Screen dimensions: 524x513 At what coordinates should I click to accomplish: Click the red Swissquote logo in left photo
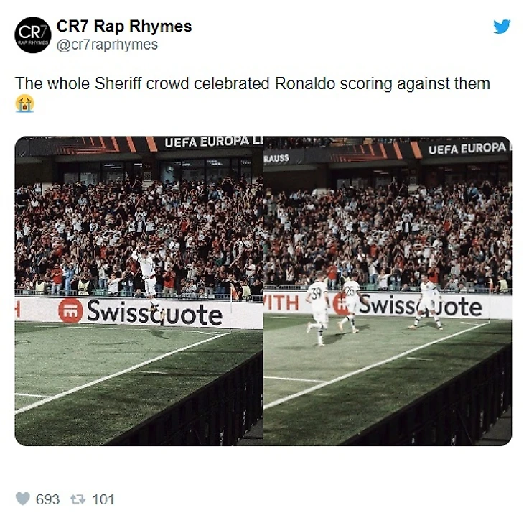70,310
